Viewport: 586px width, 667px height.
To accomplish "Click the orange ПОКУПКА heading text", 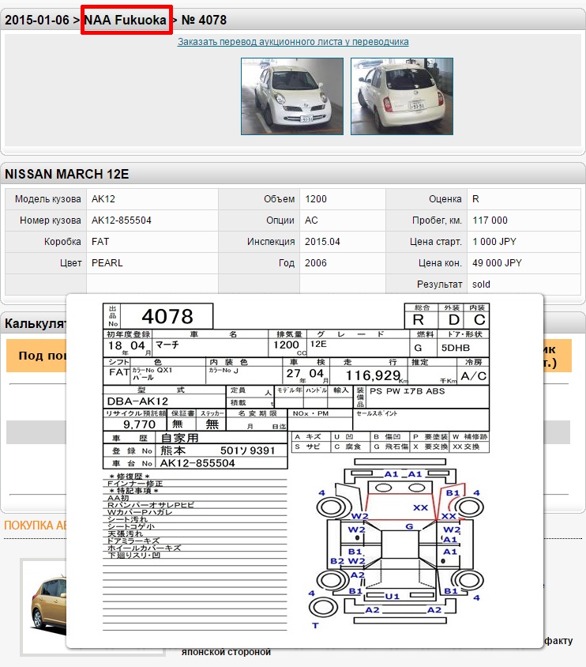I will [x=36, y=526].
